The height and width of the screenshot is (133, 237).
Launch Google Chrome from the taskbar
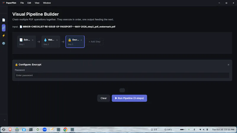(65, 129)
